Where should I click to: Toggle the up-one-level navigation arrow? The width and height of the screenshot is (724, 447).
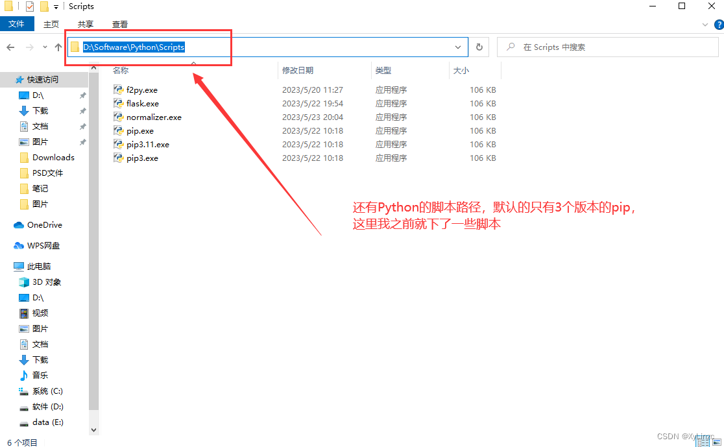tap(58, 47)
